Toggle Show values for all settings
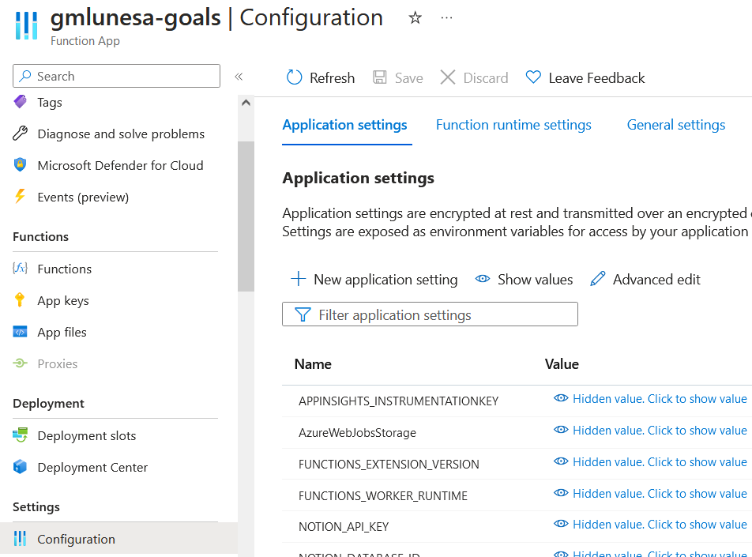The image size is (752, 557). pyautogui.click(x=525, y=279)
